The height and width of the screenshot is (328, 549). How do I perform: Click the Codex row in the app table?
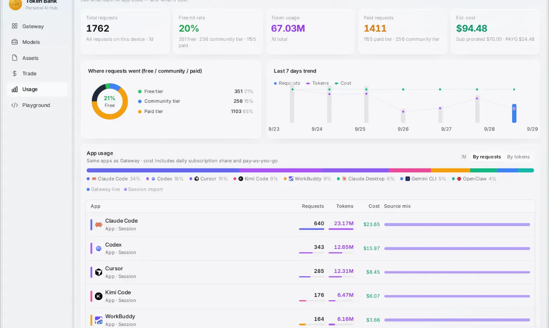310,249
